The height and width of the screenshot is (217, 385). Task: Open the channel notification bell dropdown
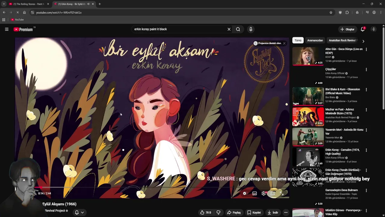click(79, 212)
